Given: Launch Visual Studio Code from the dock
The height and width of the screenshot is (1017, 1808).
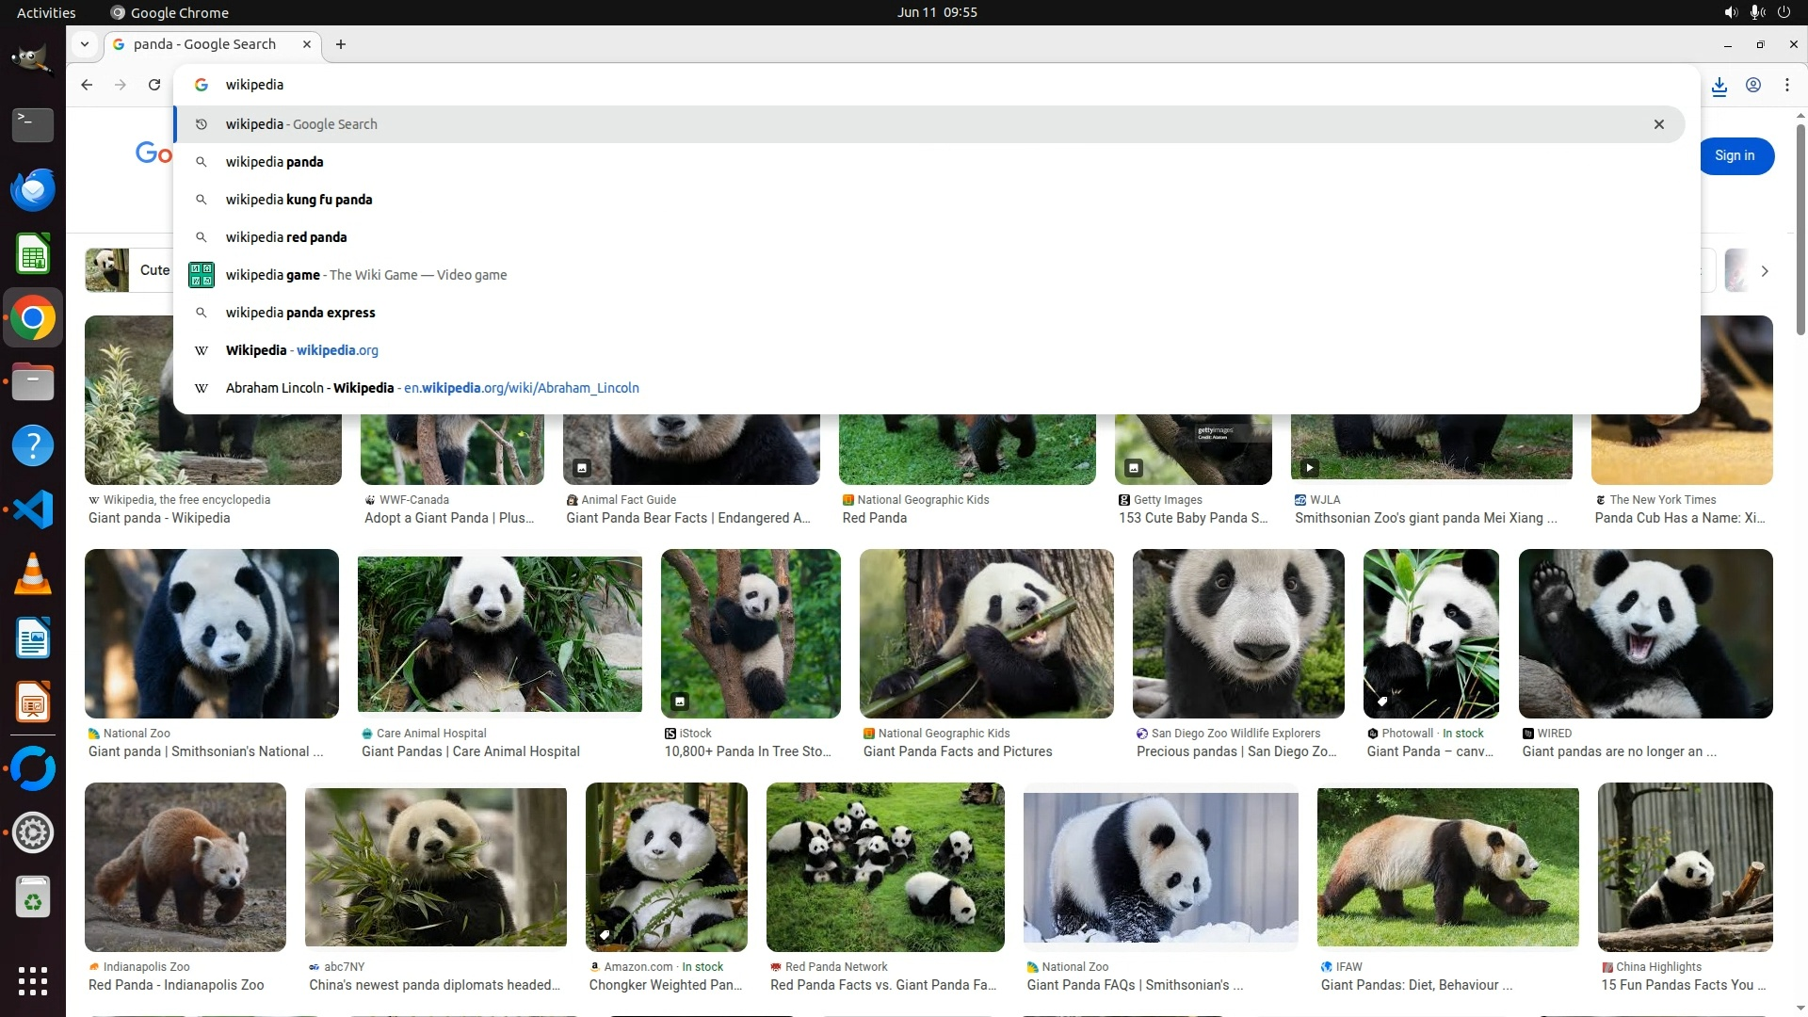Looking at the screenshot, I should point(33,510).
